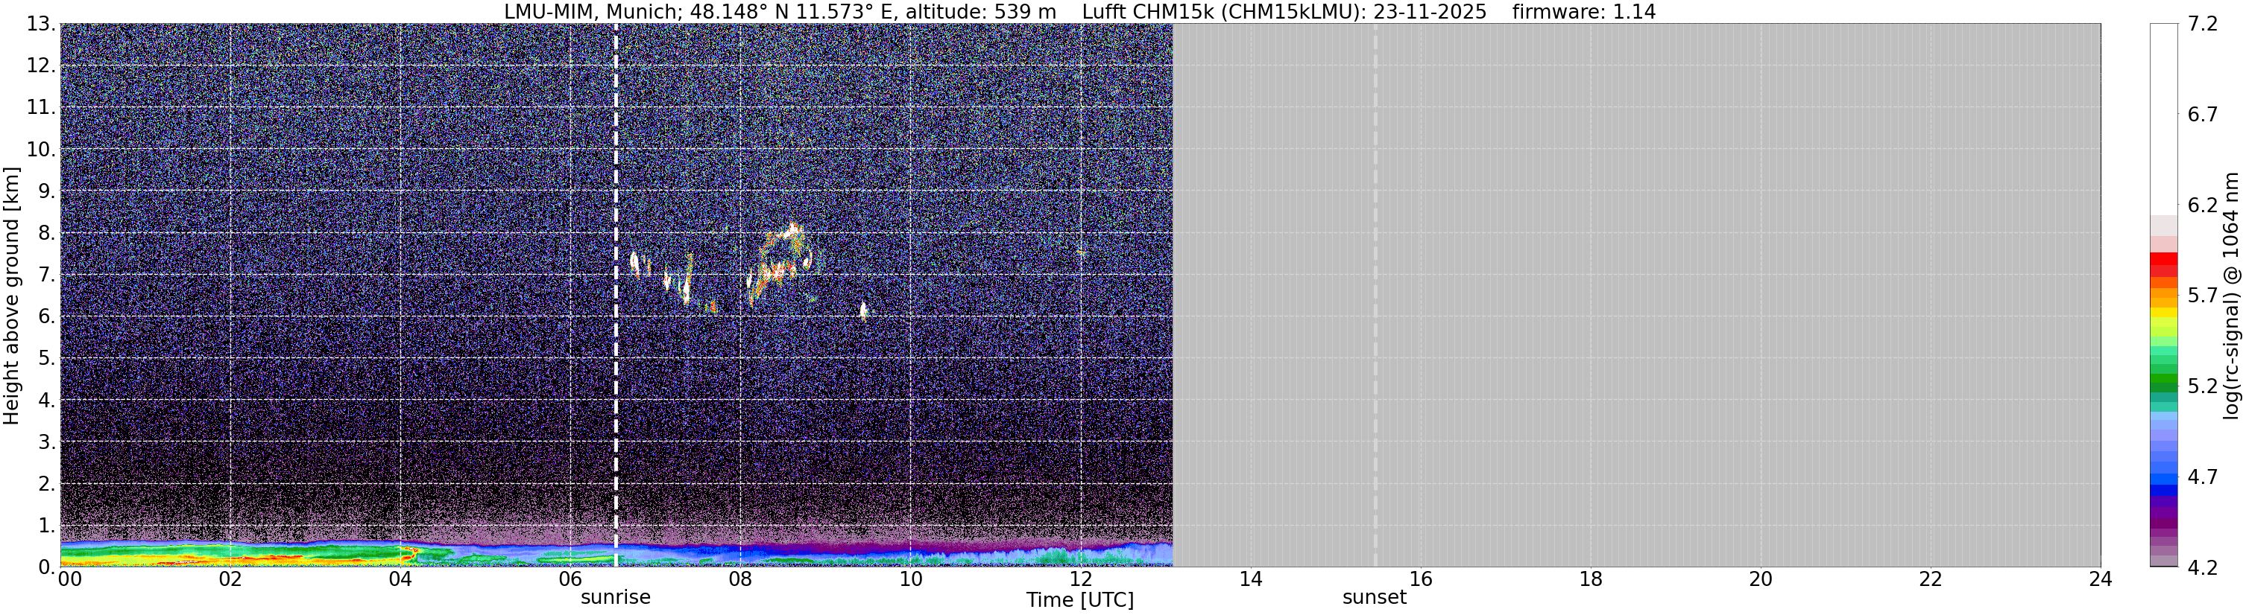
Task: Click the x-axis tick label '16'
Action: click(1420, 579)
